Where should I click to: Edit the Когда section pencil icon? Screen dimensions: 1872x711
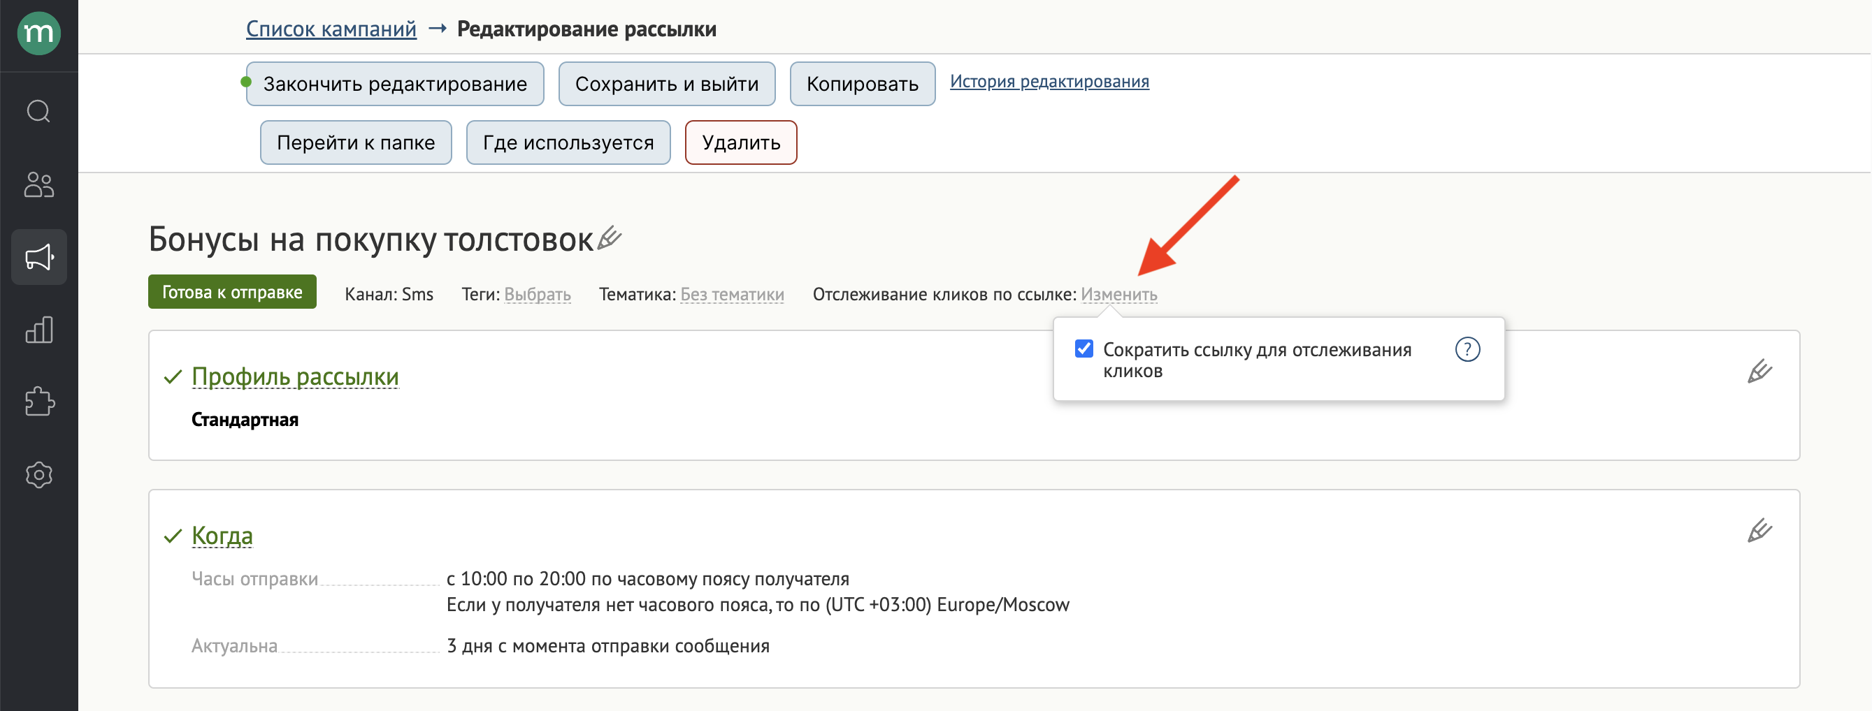1759,530
